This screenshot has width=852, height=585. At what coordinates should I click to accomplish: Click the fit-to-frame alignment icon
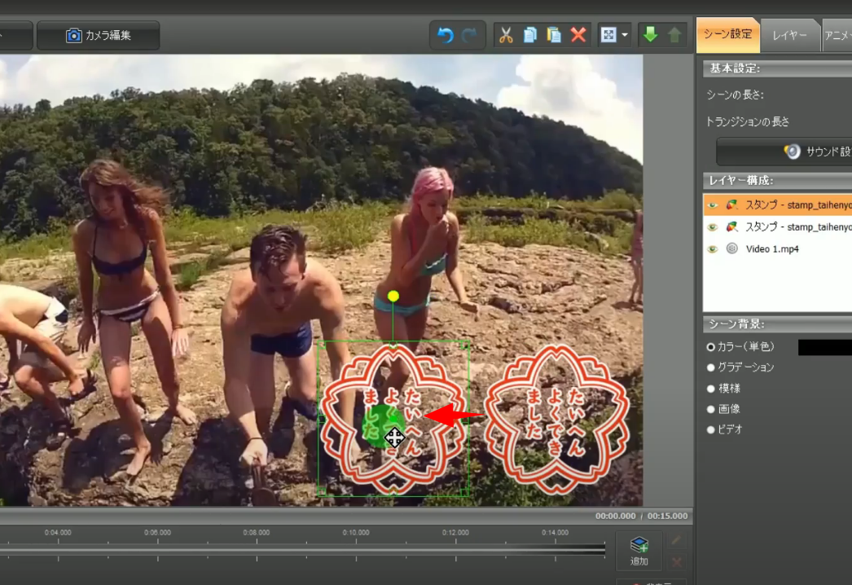point(608,36)
